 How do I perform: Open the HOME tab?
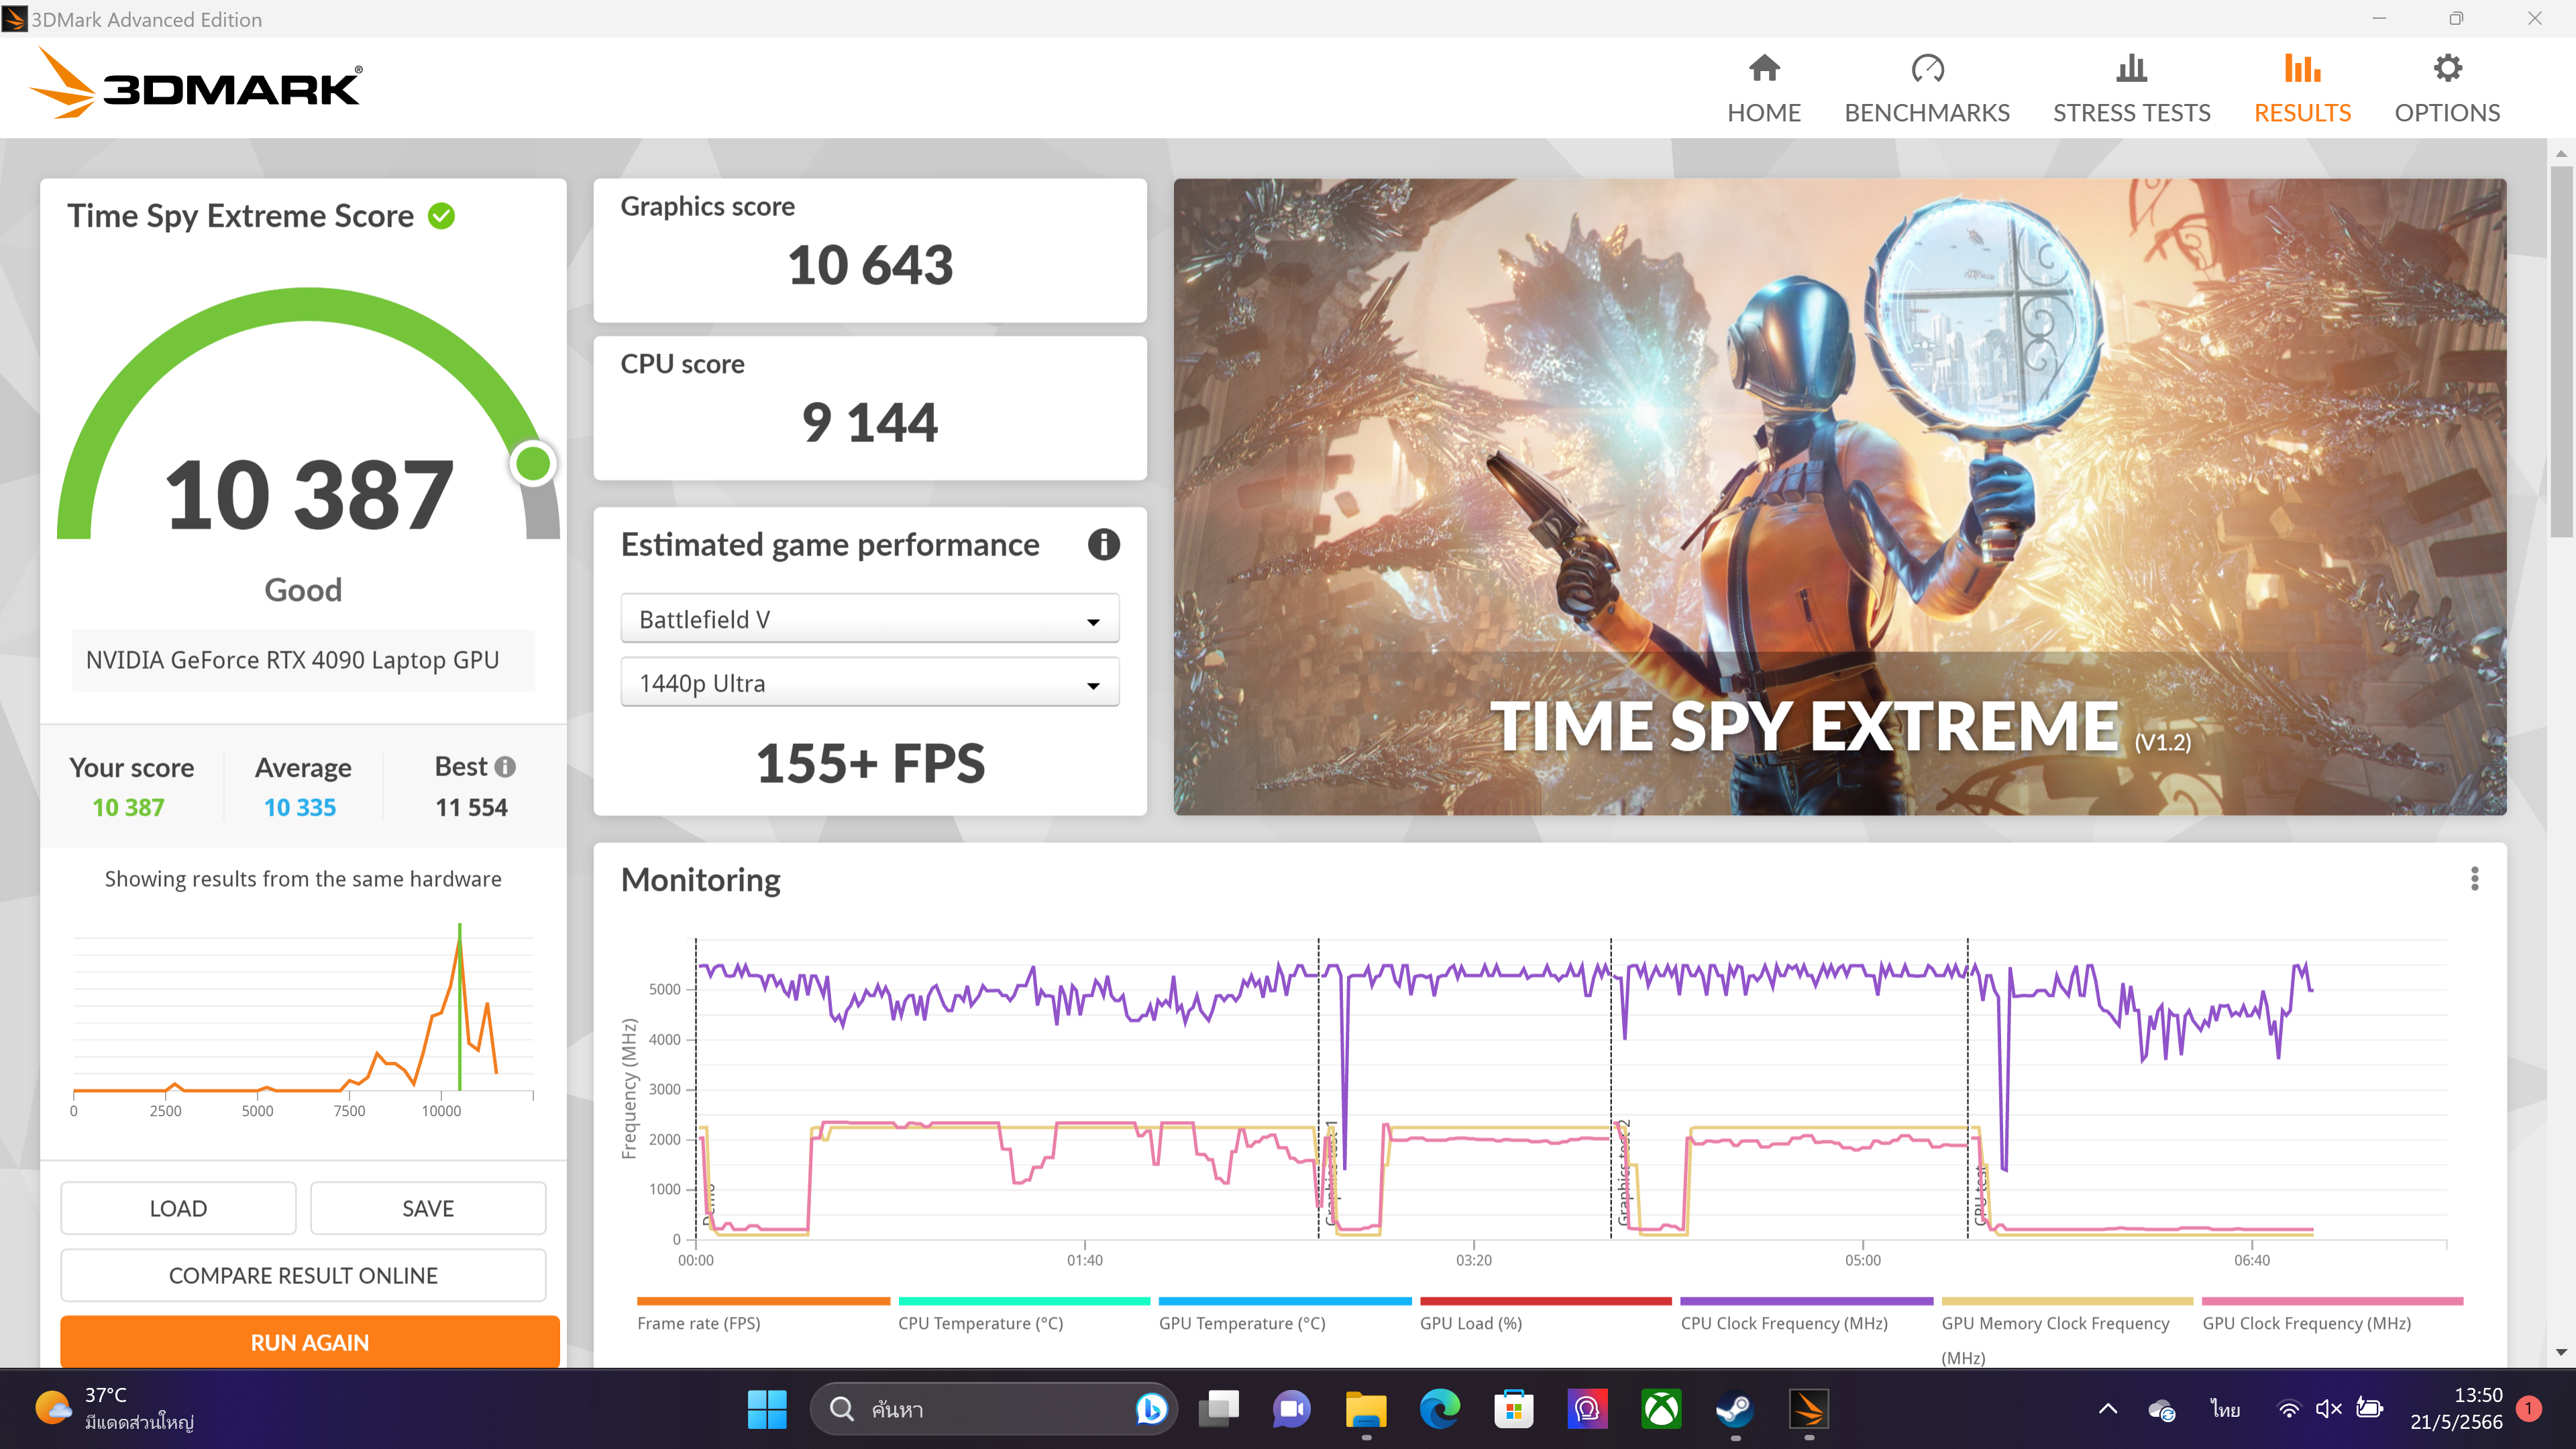pyautogui.click(x=1764, y=89)
